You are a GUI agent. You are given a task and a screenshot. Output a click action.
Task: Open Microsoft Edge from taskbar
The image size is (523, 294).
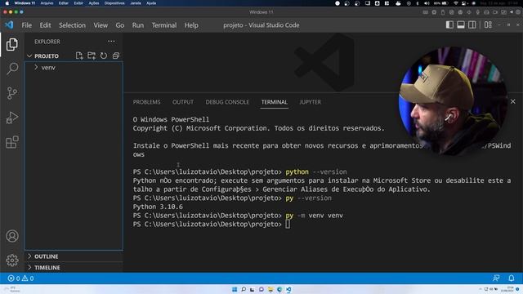pyautogui.click(x=279, y=289)
